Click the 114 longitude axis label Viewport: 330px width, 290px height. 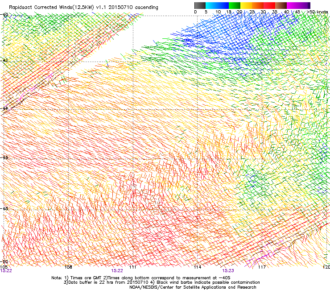pyautogui.click(x=197, y=267)
